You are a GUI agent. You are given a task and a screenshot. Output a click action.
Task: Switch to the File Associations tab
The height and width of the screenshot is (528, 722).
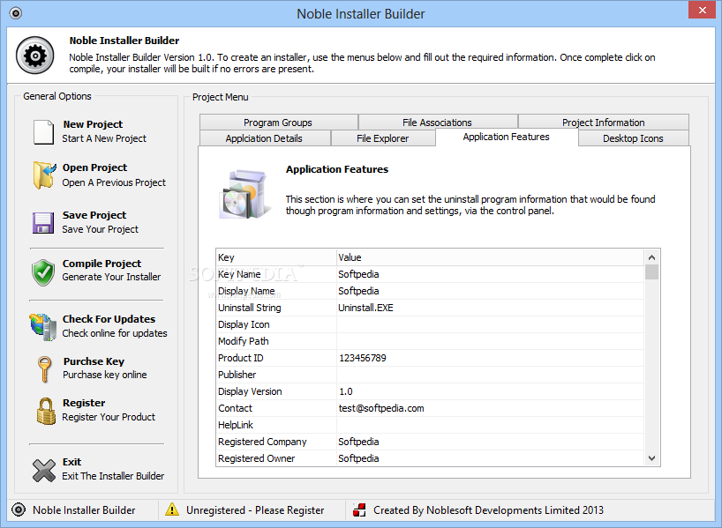438,123
